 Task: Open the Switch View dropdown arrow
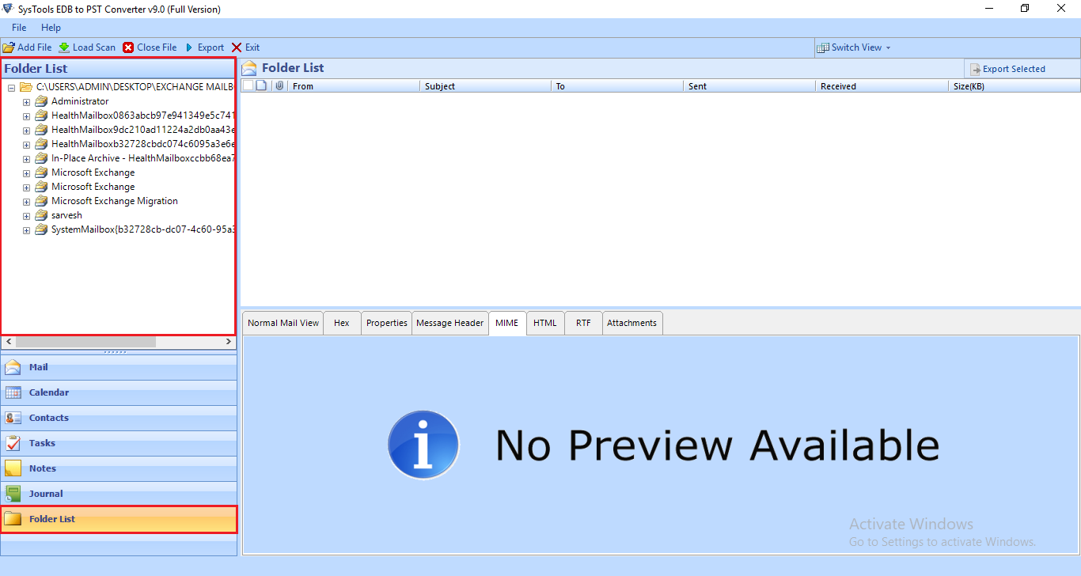coord(888,47)
